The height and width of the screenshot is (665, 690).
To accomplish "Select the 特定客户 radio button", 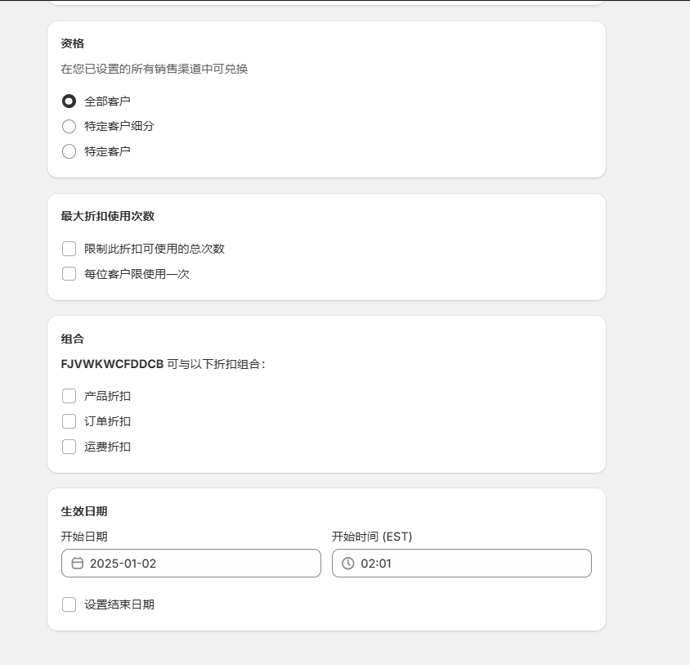I will point(69,151).
